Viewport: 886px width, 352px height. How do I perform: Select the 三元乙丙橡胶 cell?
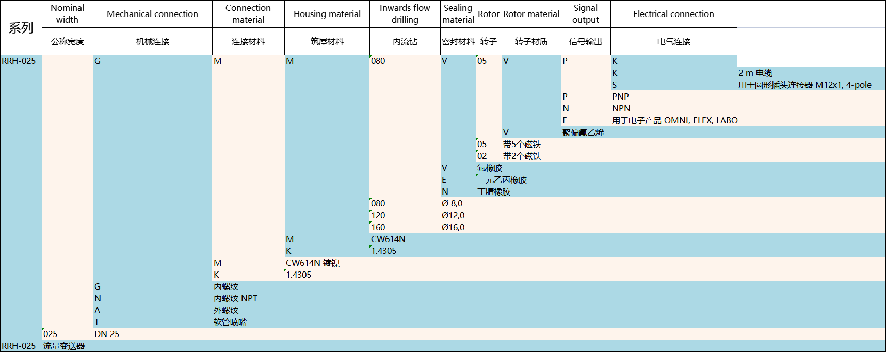tap(502, 180)
